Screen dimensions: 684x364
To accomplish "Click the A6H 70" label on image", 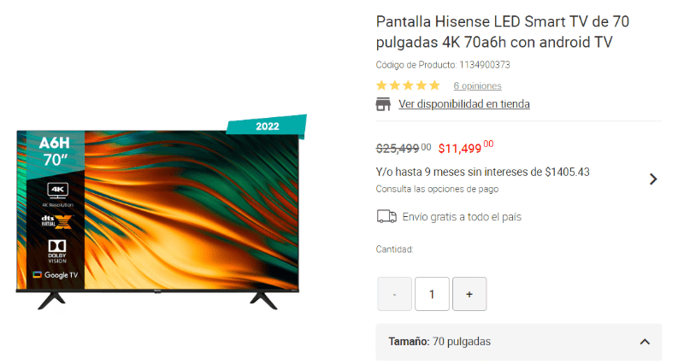I will (x=54, y=151).
